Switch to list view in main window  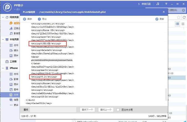tap(177, 24)
